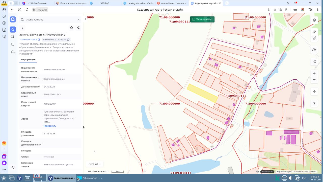Copy coordinates 54.678976 37.435274
Screen dimensions: 323x182
click(x=68, y=40)
